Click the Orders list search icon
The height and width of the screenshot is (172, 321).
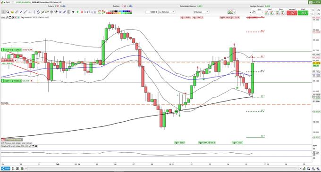64,6
